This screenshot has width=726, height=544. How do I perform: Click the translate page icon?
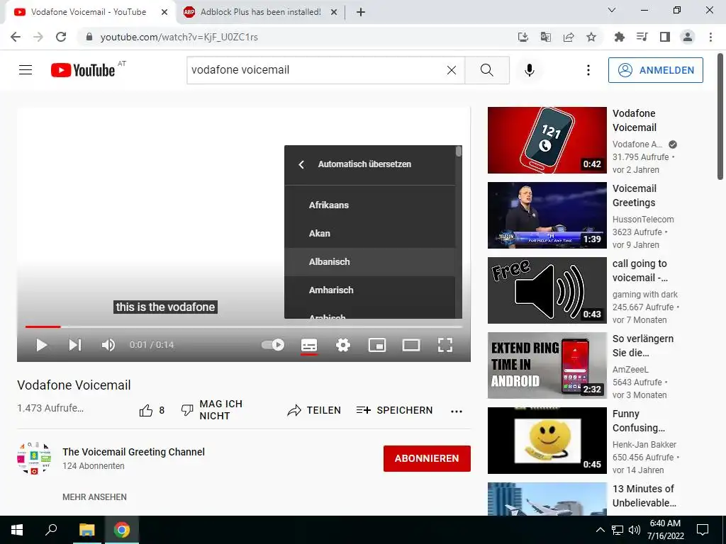(x=545, y=37)
